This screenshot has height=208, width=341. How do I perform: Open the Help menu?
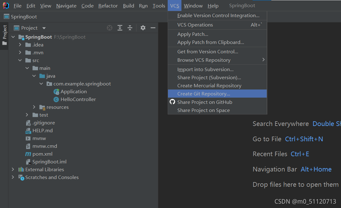(x=213, y=6)
